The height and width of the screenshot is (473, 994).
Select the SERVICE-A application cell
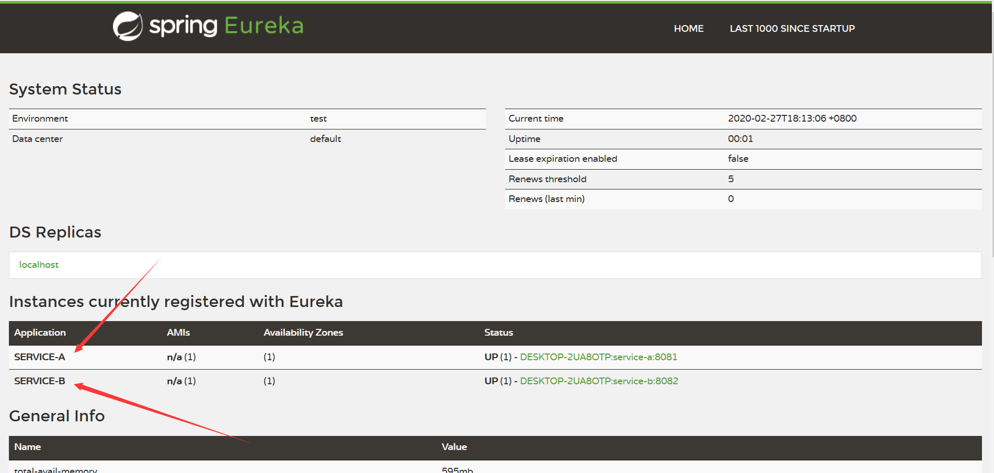click(40, 357)
